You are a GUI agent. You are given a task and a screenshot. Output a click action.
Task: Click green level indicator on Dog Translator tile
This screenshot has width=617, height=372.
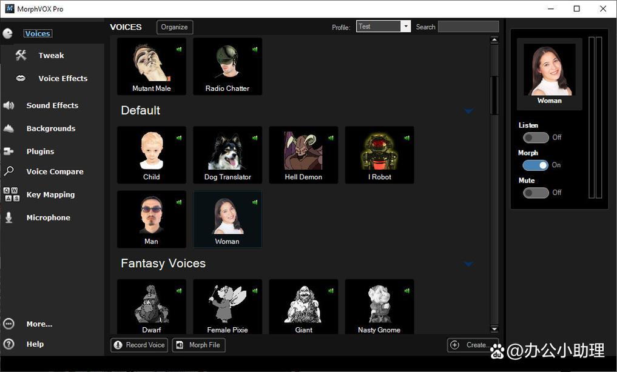pos(255,138)
